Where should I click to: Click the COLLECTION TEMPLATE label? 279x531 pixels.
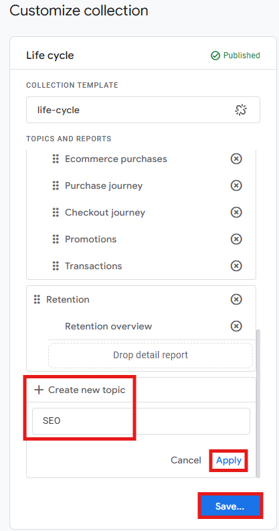72,85
